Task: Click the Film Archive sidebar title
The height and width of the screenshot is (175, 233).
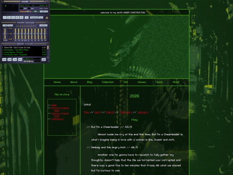Action: click(62, 95)
